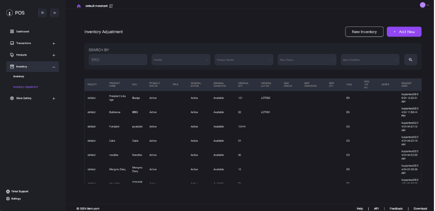The width and height of the screenshot is (435, 211).
Task: Open the Feedback link in the footer
Action: pyautogui.click(x=396, y=208)
